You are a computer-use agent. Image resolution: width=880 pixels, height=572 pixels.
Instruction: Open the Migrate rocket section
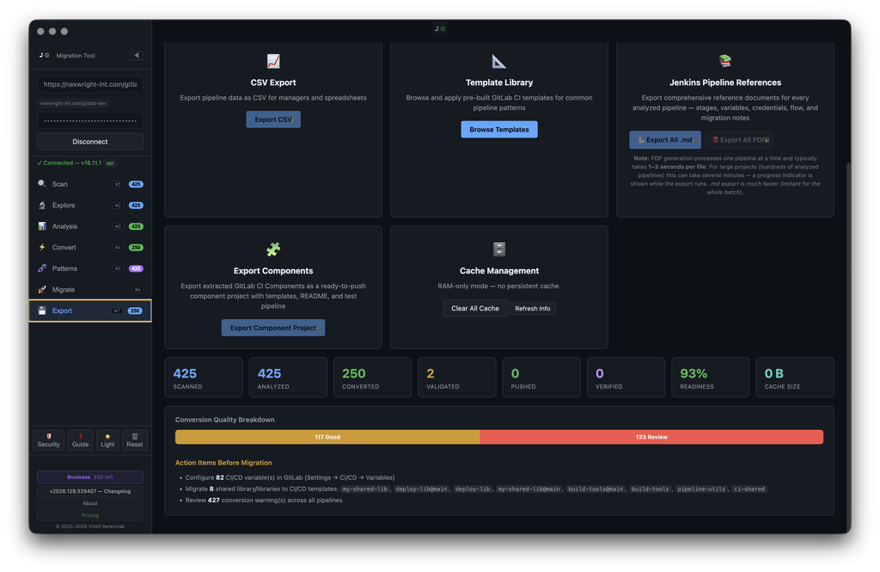pos(89,289)
